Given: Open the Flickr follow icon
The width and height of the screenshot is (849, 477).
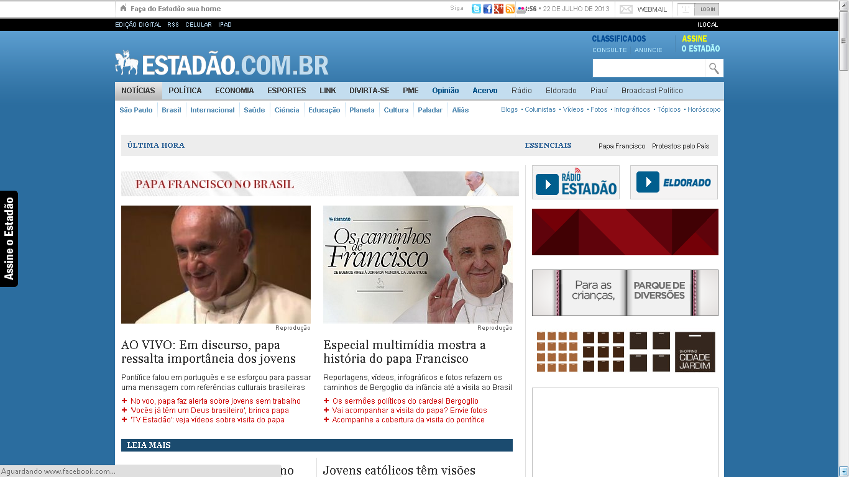Looking at the screenshot, I should [x=521, y=9].
